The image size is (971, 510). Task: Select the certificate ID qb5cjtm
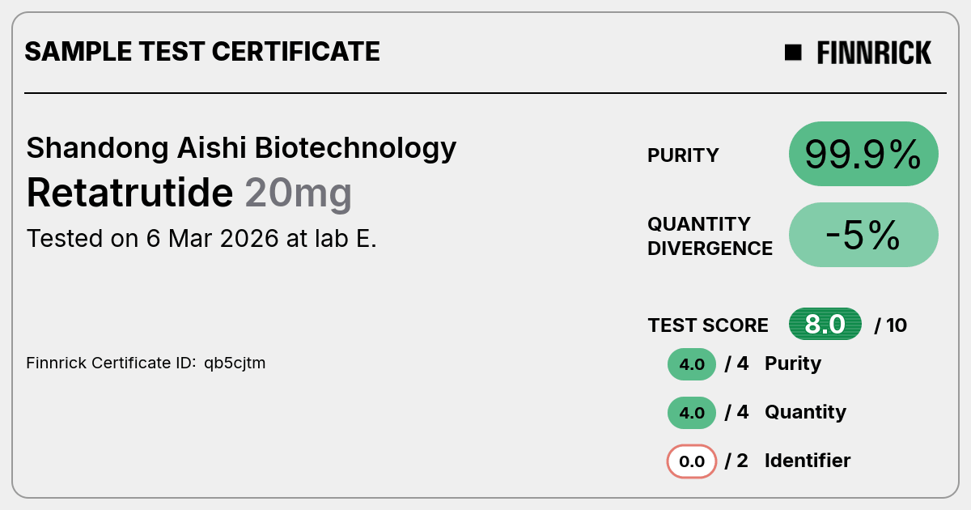(235, 363)
